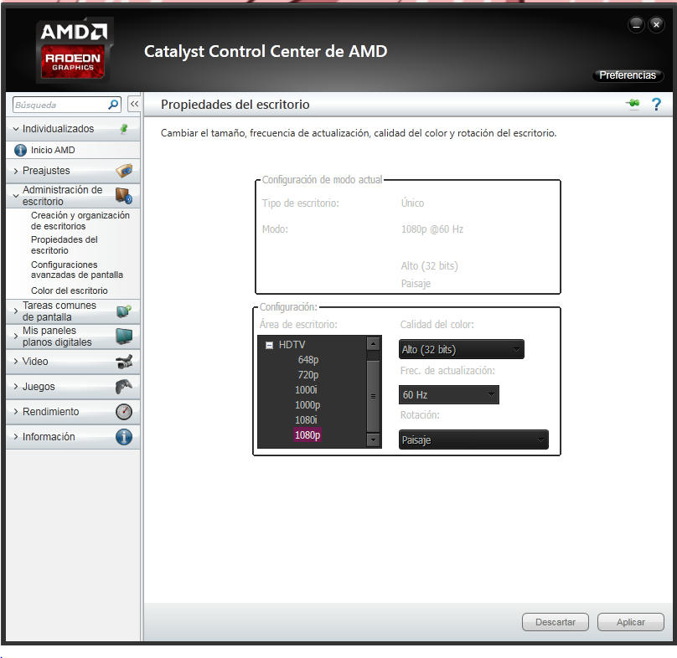
Task: Click the green pin icon beside Individualizados
Action: tap(124, 129)
